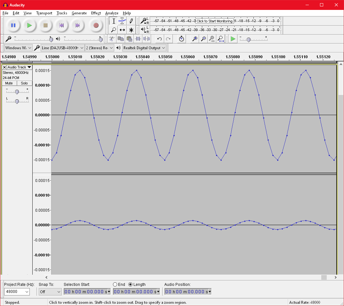The width and height of the screenshot is (344, 306).
Task: Mute the Audio Track
Action: 9,83
